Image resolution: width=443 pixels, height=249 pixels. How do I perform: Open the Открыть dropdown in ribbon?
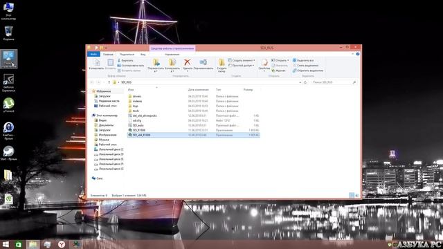click(x=280, y=60)
